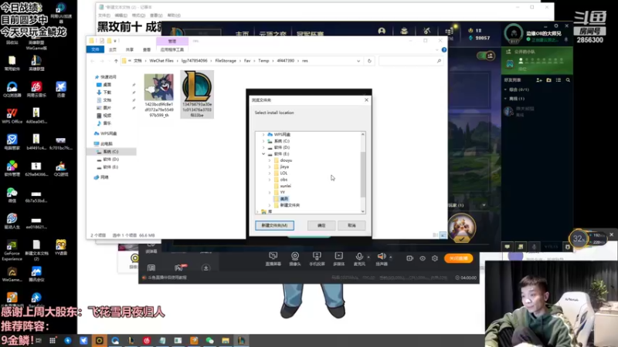Click the camera source icon in streaming bar
This screenshot has height=347, width=618.
295,259
